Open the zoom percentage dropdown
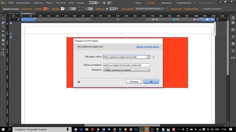This screenshot has height=132, width=236. (98, 3)
